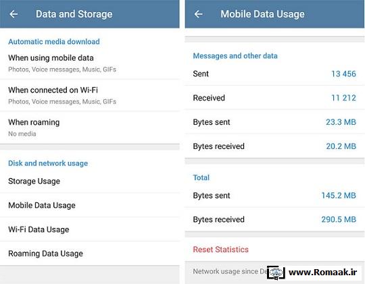
Task: Click the Romaak watermark logo icon
Action: (x=276, y=273)
